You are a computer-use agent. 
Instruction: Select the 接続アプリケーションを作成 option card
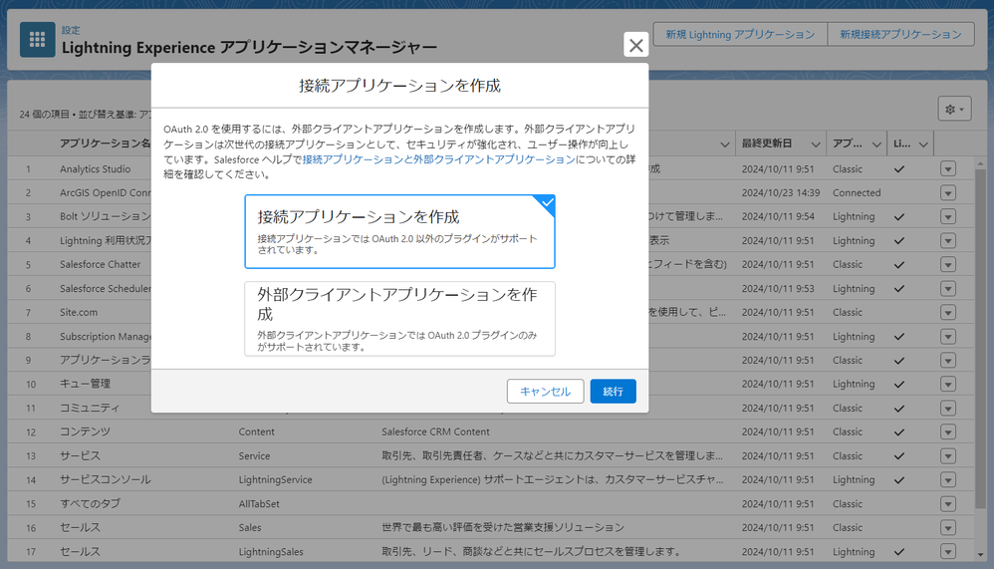pos(399,231)
